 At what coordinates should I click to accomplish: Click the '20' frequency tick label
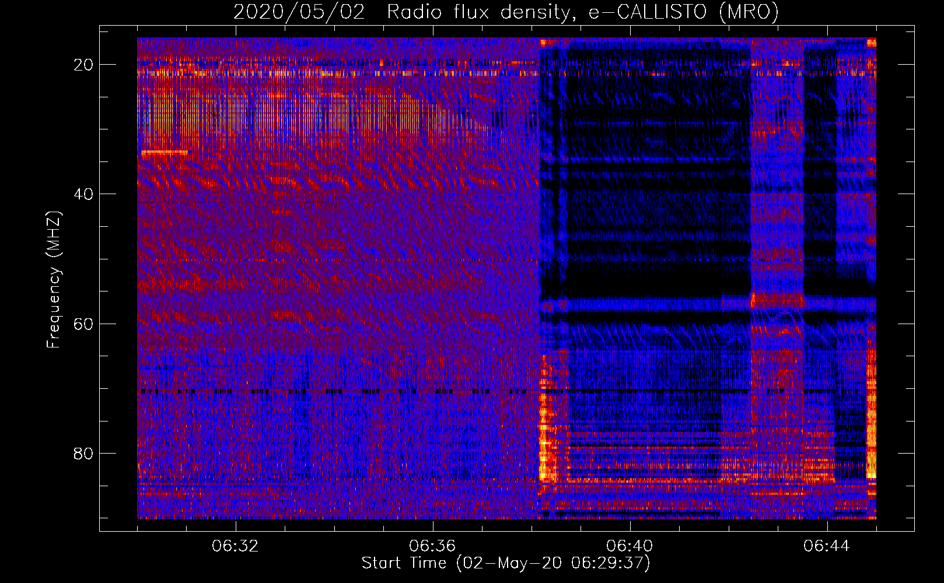(x=84, y=65)
